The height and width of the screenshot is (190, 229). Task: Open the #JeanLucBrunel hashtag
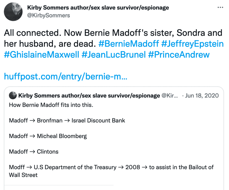(113, 55)
